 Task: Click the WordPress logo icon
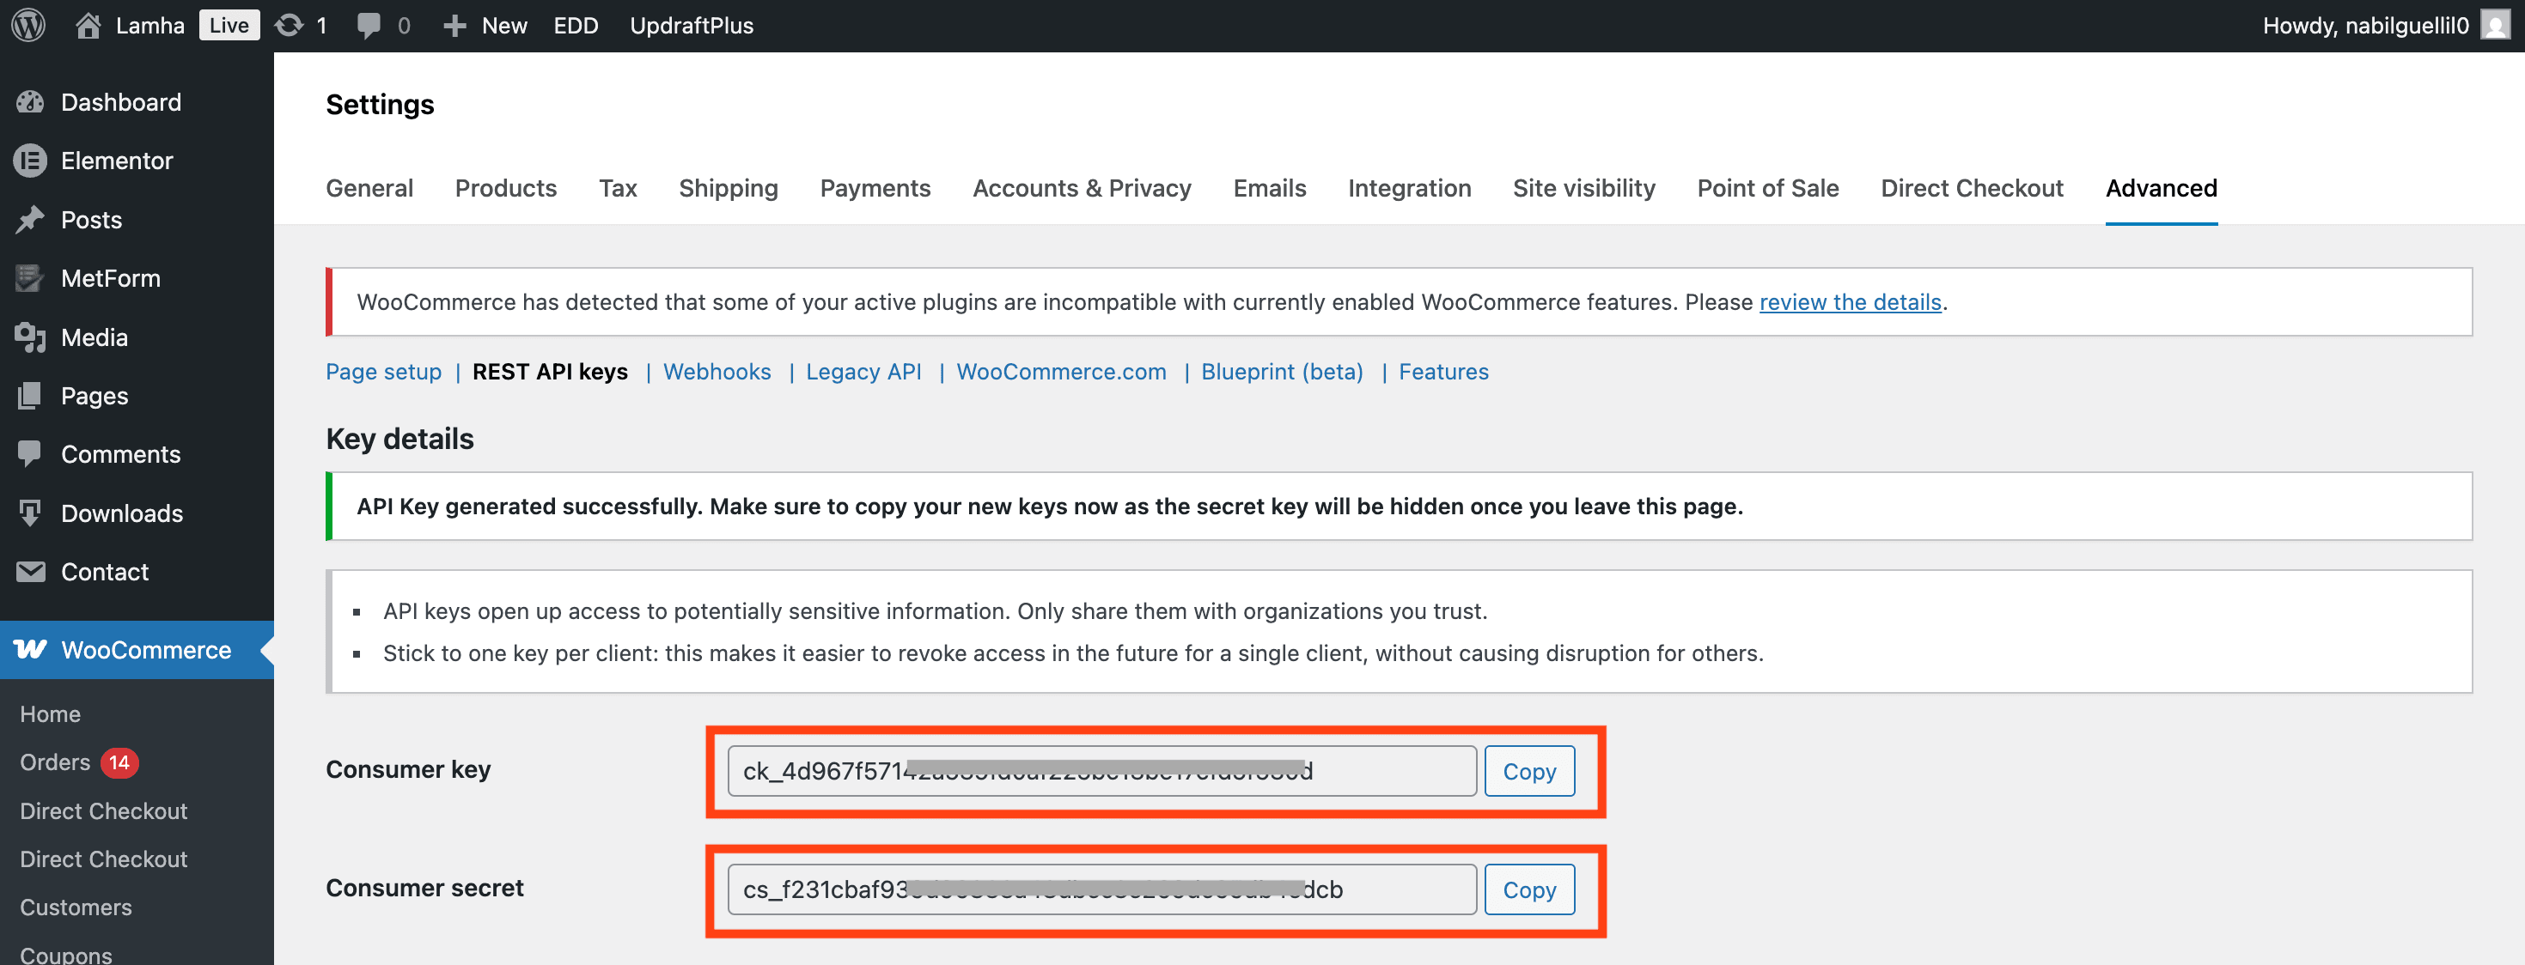pyautogui.click(x=28, y=26)
